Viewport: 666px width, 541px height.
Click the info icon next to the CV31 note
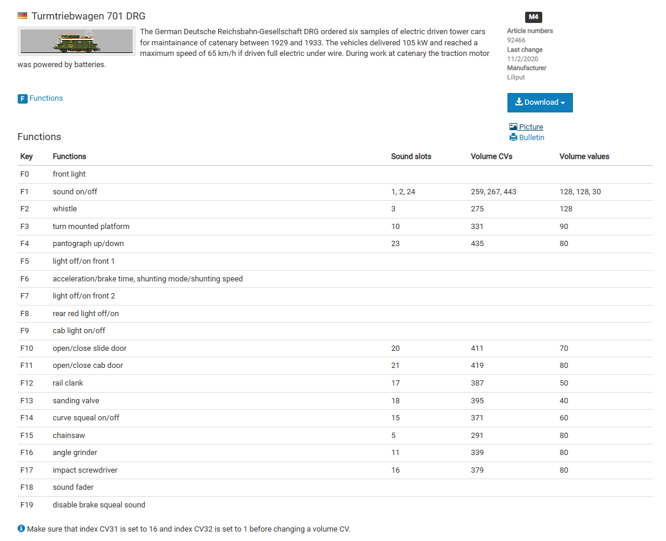click(21, 528)
